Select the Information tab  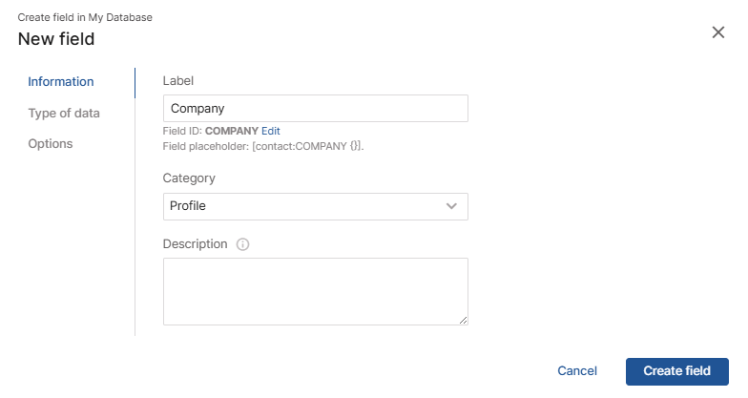pos(61,82)
